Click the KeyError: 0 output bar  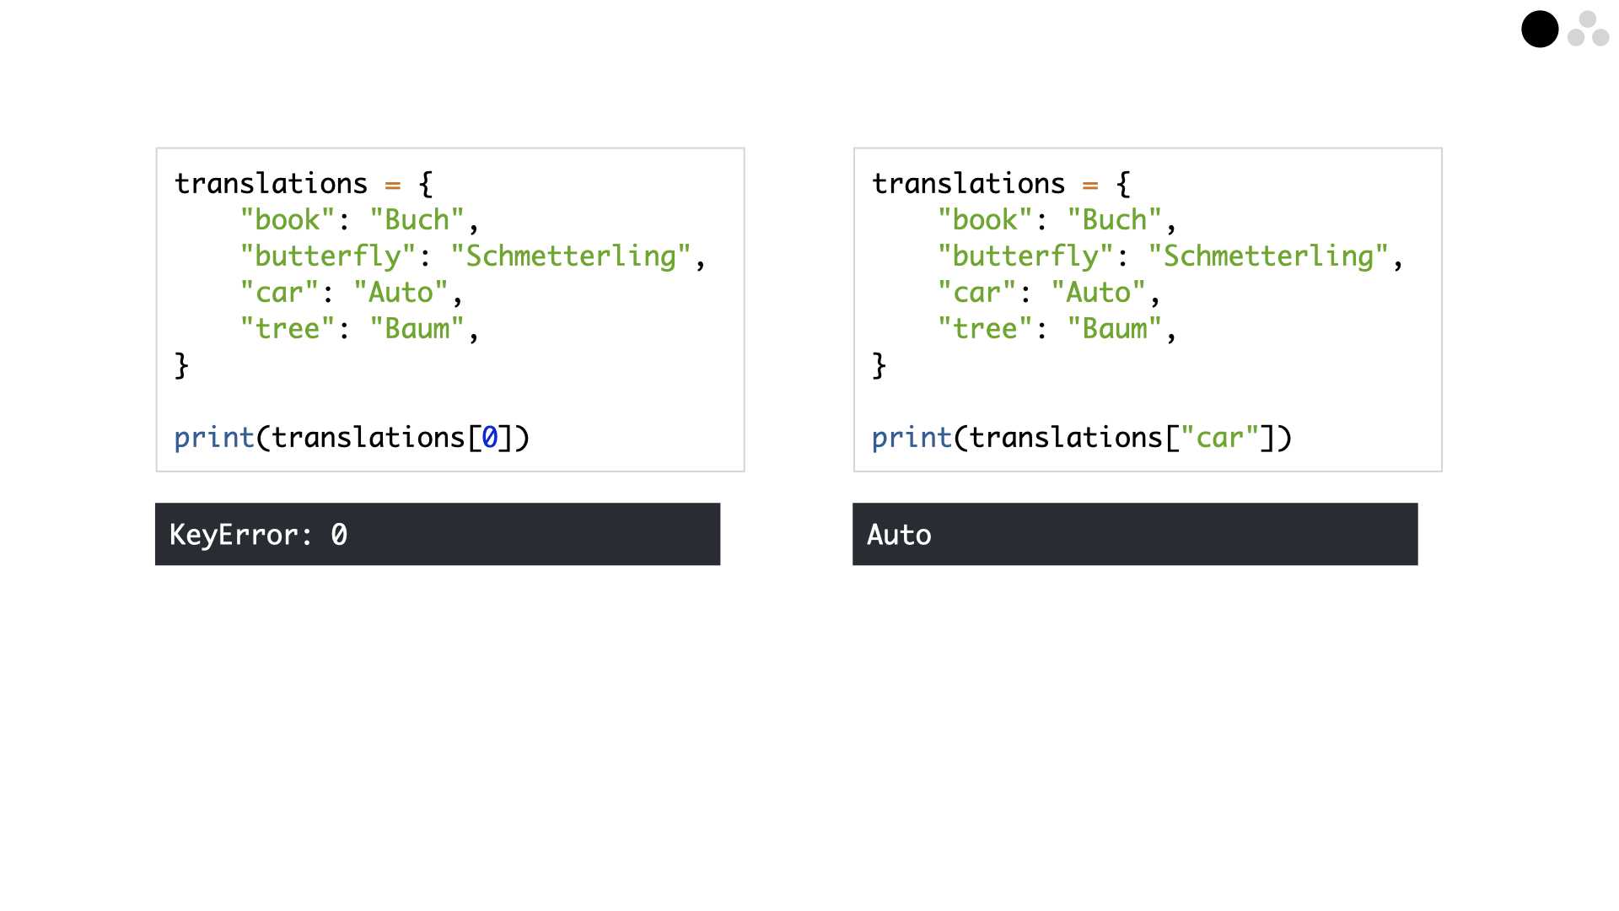438,534
